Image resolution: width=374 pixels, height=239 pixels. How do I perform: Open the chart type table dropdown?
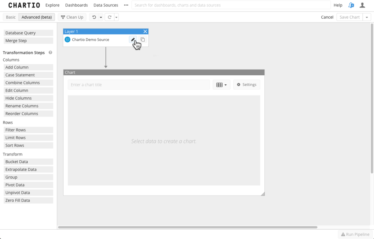click(221, 85)
